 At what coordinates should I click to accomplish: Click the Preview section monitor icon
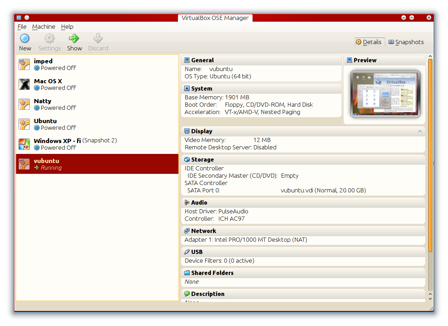pyautogui.click(x=349, y=60)
